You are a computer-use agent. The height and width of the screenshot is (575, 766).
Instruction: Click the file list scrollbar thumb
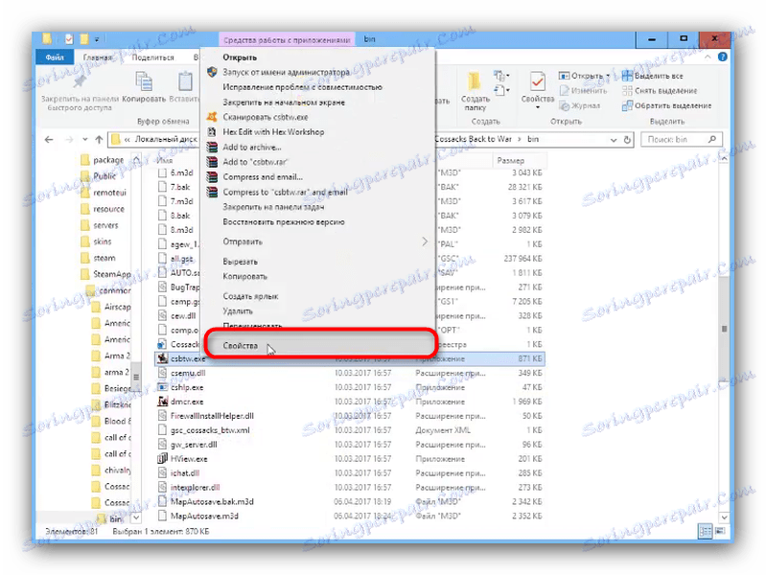(724, 329)
